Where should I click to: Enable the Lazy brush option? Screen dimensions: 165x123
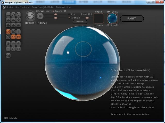point(48,11)
